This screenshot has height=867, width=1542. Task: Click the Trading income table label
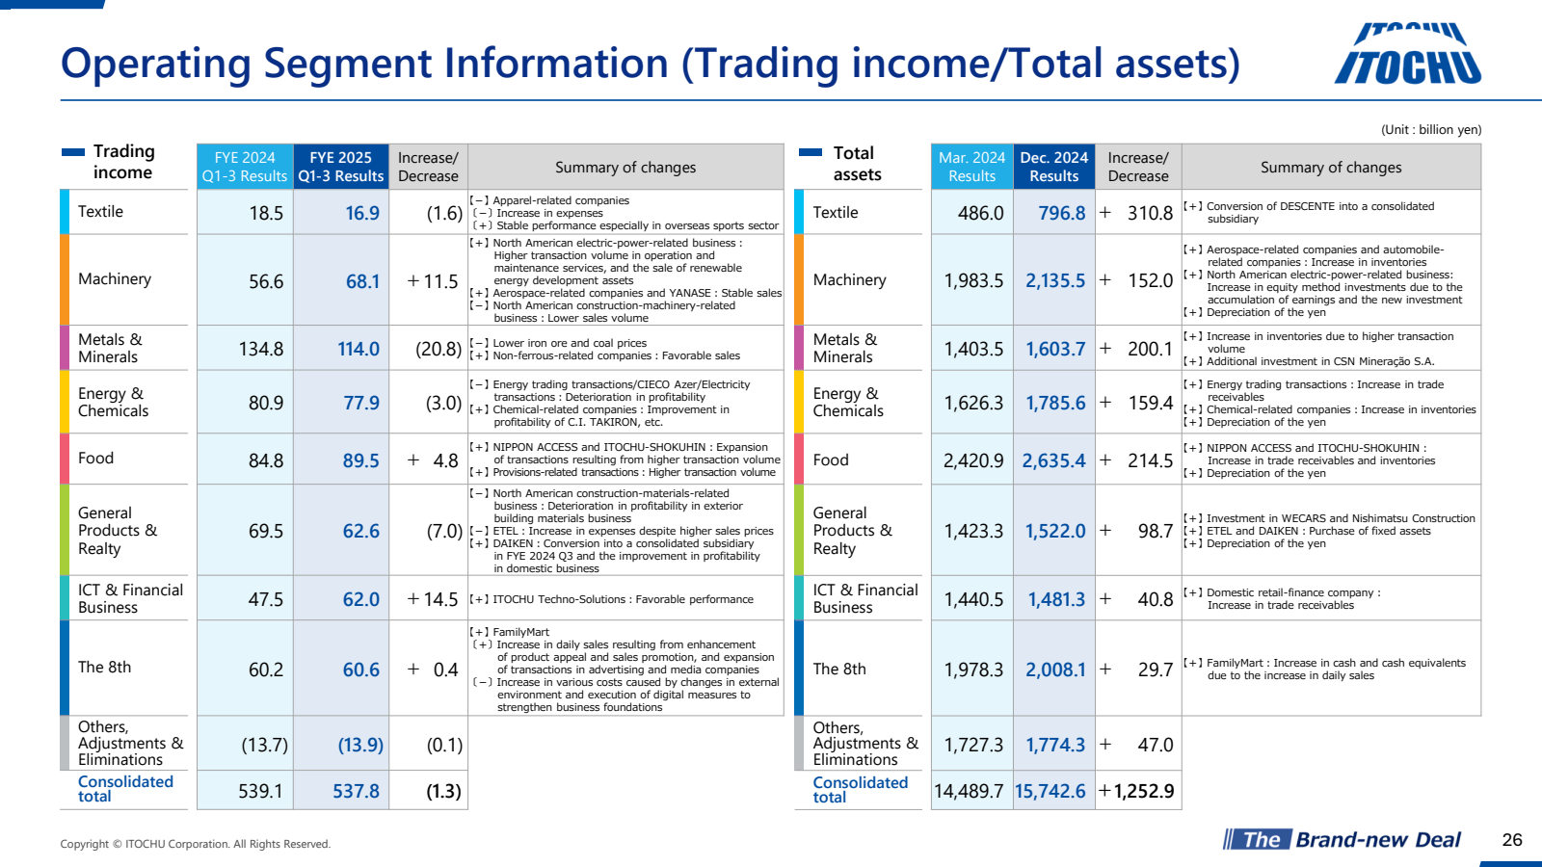(123, 162)
